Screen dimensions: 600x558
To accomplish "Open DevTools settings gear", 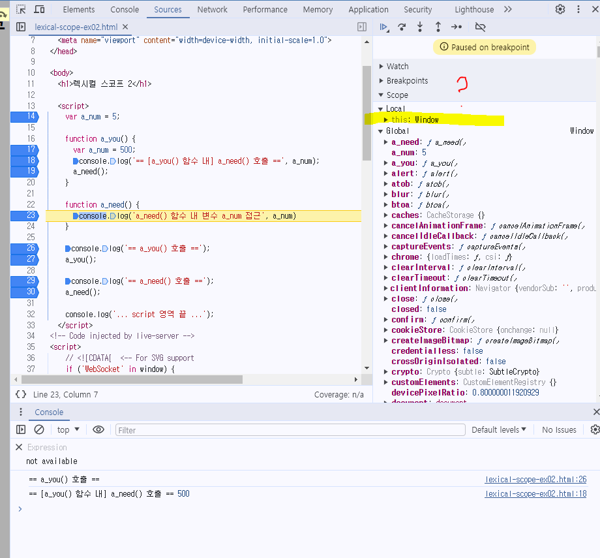I will pyautogui.click(x=560, y=9).
